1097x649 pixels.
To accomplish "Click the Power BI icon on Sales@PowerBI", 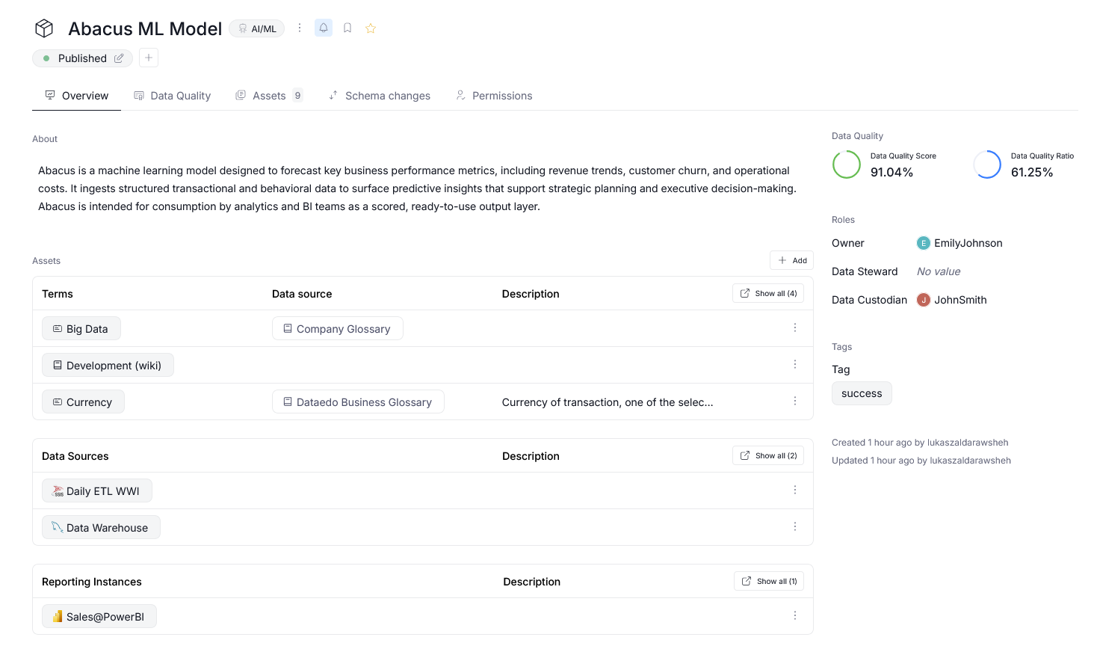I will click(x=58, y=617).
